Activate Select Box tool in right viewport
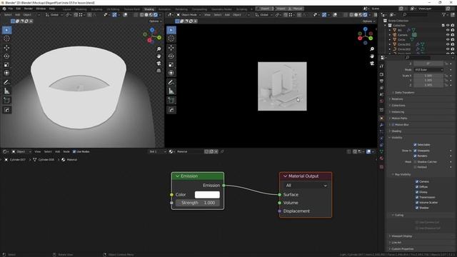 [171, 30]
